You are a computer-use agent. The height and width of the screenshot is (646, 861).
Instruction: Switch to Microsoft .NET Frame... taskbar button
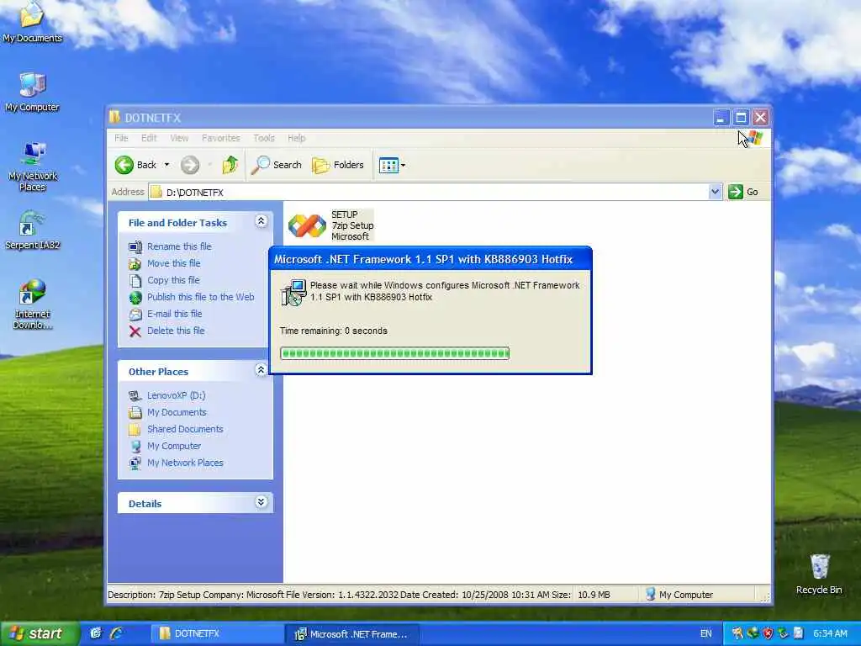[x=352, y=634]
